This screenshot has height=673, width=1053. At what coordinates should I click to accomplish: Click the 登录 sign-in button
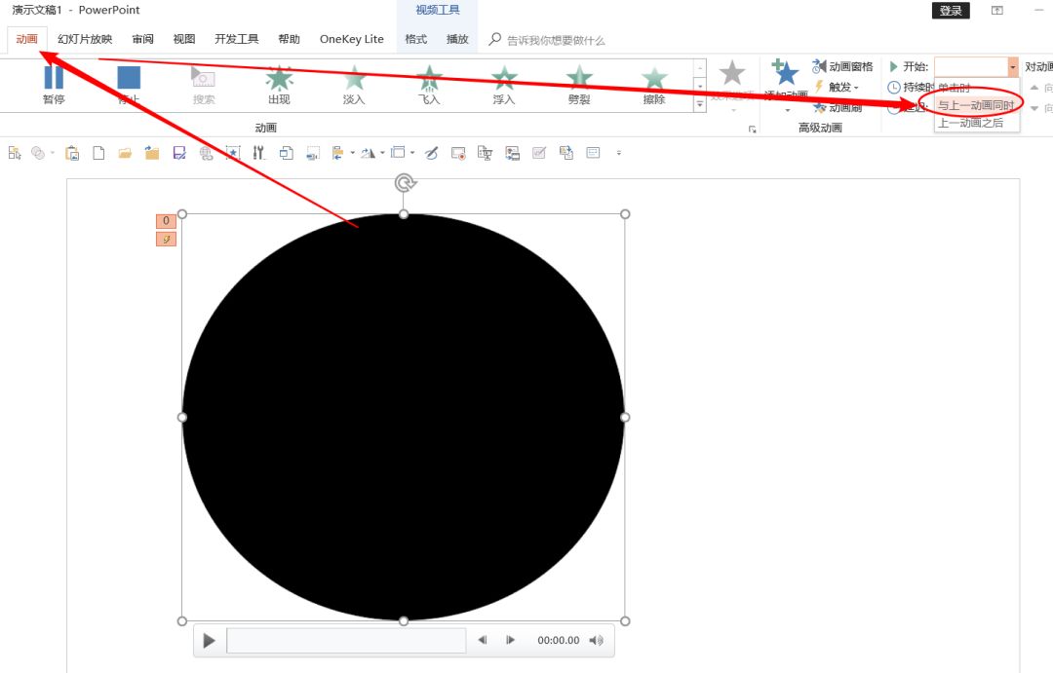[x=951, y=10]
